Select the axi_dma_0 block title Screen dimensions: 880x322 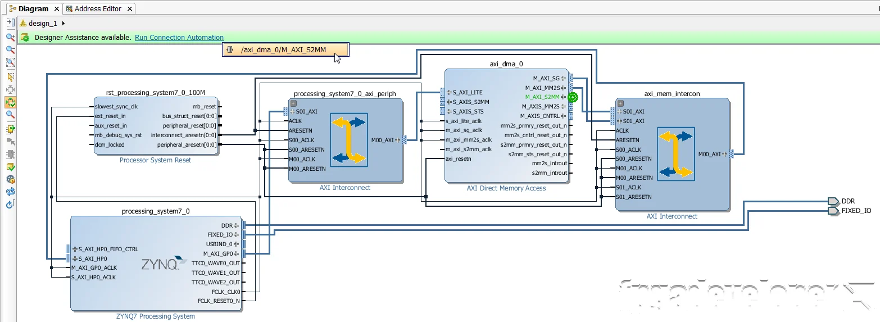506,64
